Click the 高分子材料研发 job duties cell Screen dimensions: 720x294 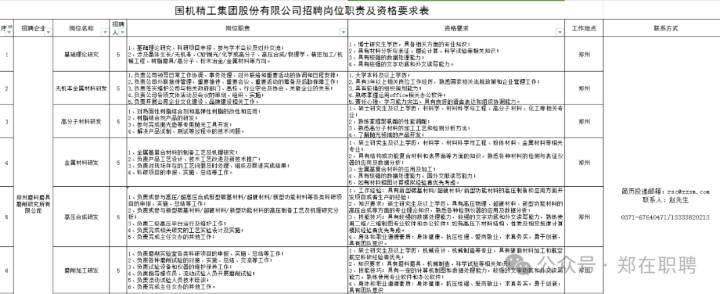(x=237, y=122)
